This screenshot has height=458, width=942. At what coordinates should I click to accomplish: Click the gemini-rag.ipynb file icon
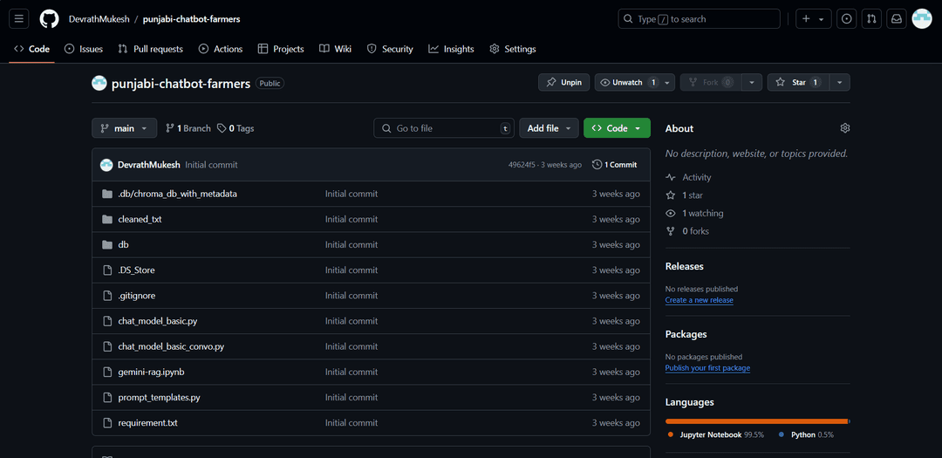click(x=107, y=372)
